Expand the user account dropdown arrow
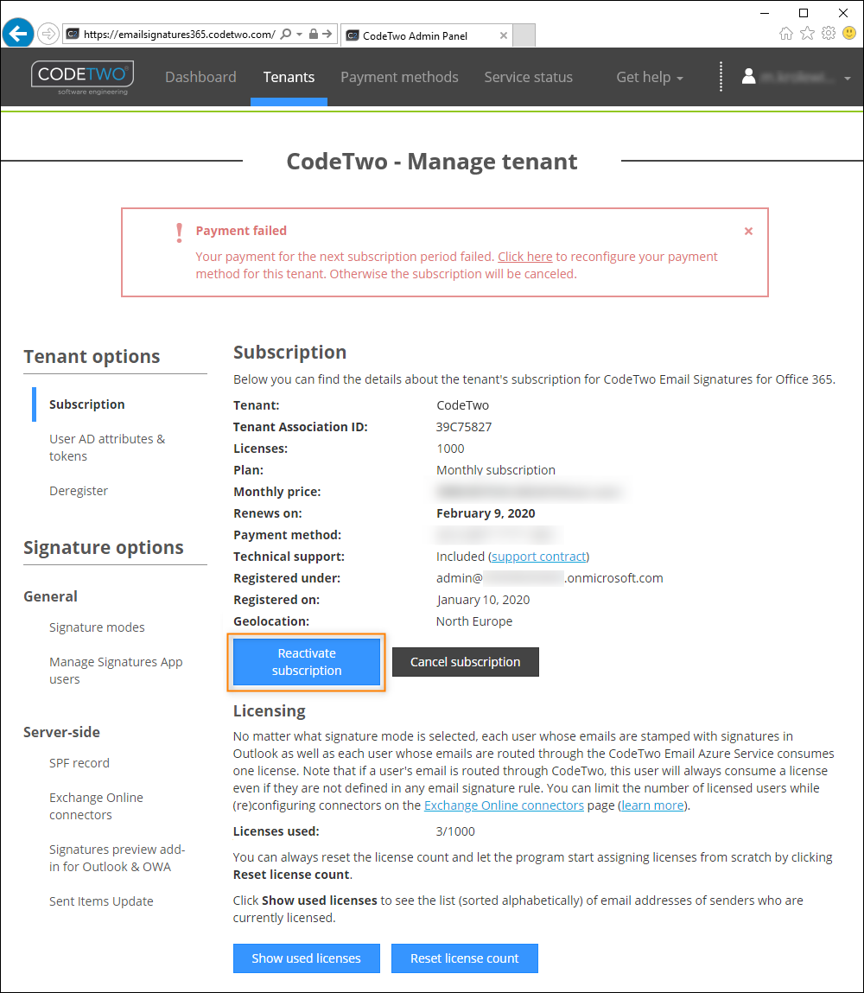The width and height of the screenshot is (864, 993). [848, 79]
